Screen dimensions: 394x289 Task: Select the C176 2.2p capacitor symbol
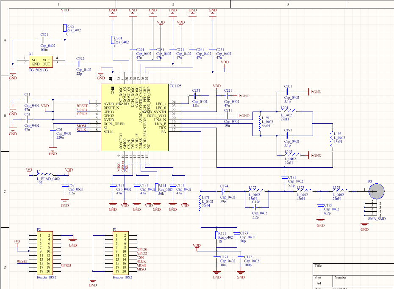(x=255, y=207)
